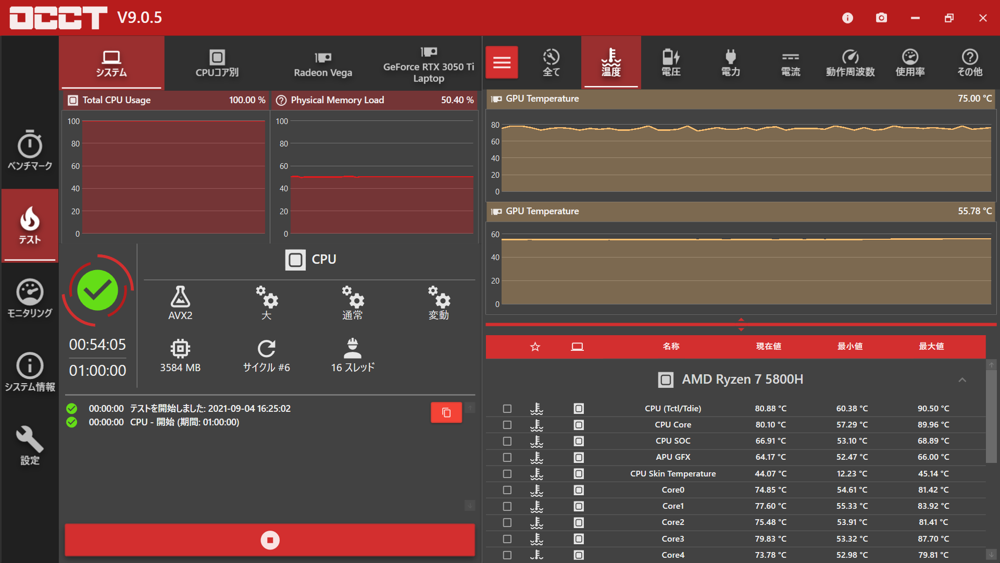Toggle graph display icon for CPU SOC

[579, 441]
